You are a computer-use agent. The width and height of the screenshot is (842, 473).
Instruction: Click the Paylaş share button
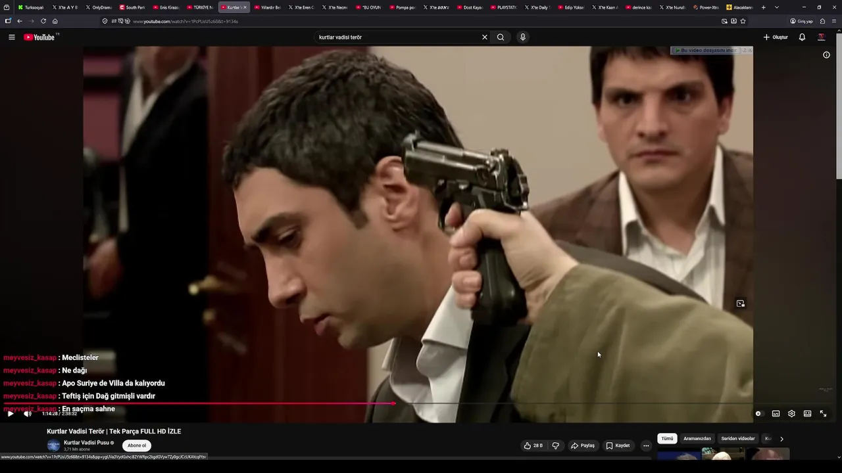(583, 445)
